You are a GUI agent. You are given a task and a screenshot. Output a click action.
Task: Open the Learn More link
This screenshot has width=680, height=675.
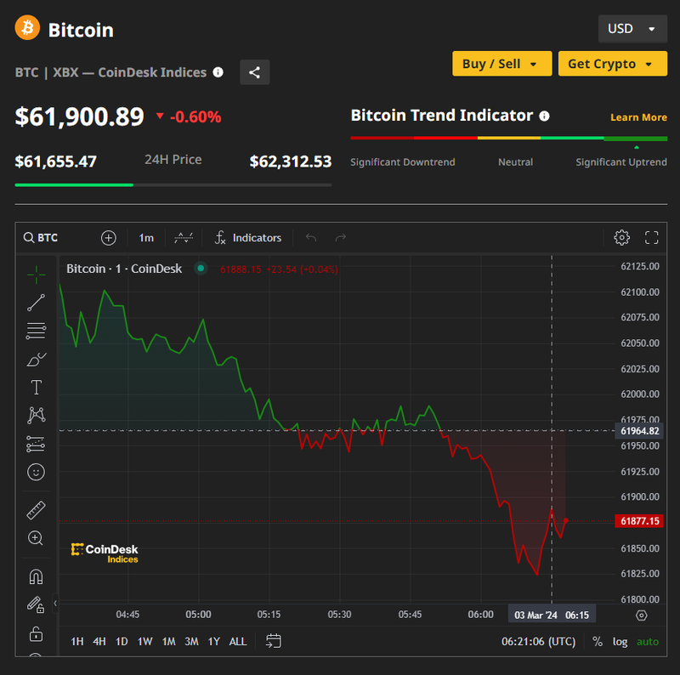pyautogui.click(x=638, y=117)
